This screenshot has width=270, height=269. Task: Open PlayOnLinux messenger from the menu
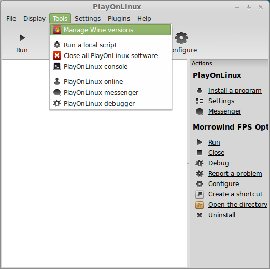110,93
